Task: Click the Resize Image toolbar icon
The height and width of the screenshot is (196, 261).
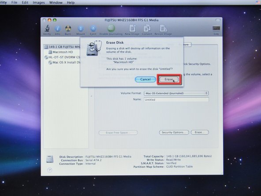Action: pyautogui.click(x=163, y=30)
